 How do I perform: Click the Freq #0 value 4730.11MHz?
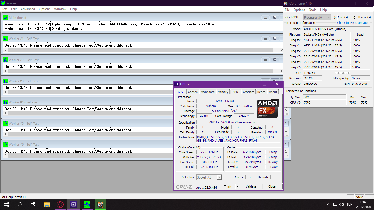click(x=326, y=40)
